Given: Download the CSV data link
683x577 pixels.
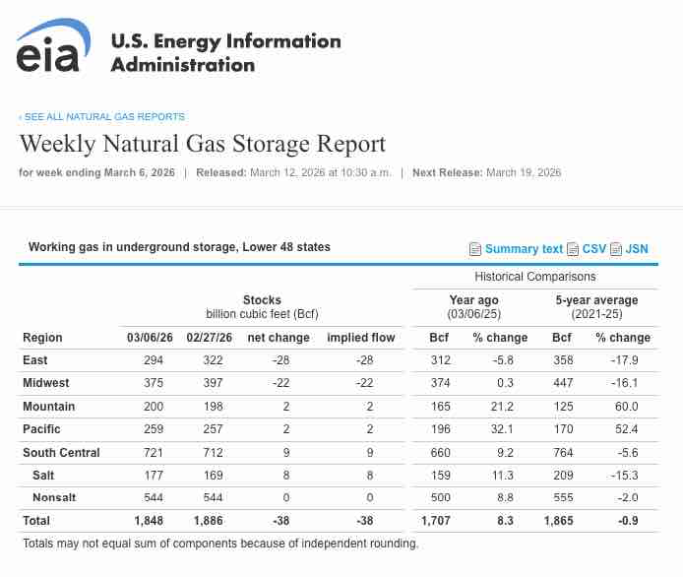Looking at the screenshot, I should (593, 249).
